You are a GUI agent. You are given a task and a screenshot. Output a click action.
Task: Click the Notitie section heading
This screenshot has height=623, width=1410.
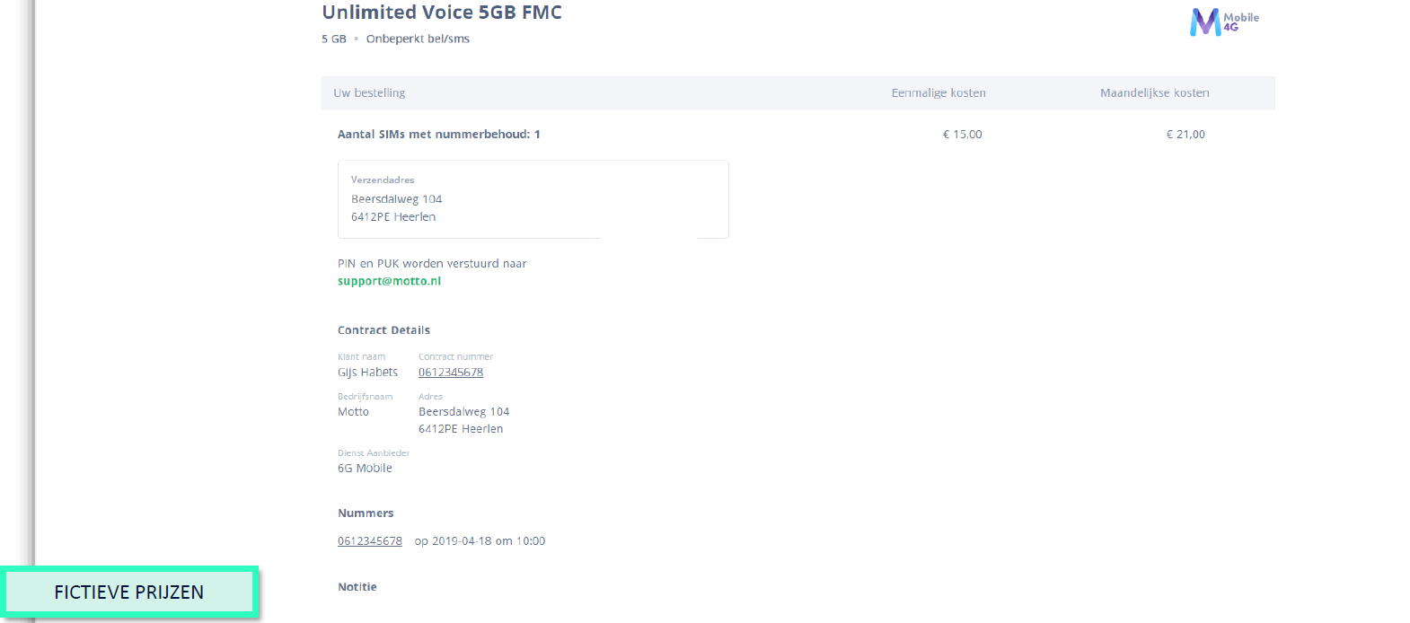click(357, 587)
